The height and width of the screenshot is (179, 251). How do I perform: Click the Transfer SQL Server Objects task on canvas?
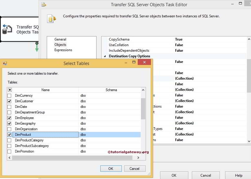pyautogui.click(x=19, y=29)
